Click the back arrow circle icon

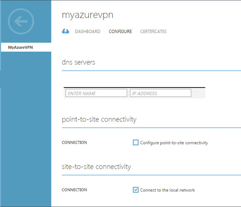pos(21,21)
